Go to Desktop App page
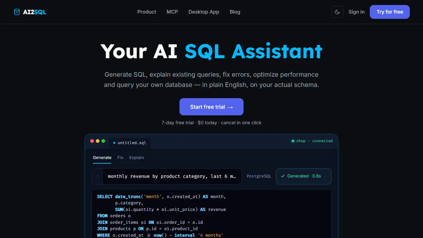Screen dimensions: 423x238 click(204, 12)
